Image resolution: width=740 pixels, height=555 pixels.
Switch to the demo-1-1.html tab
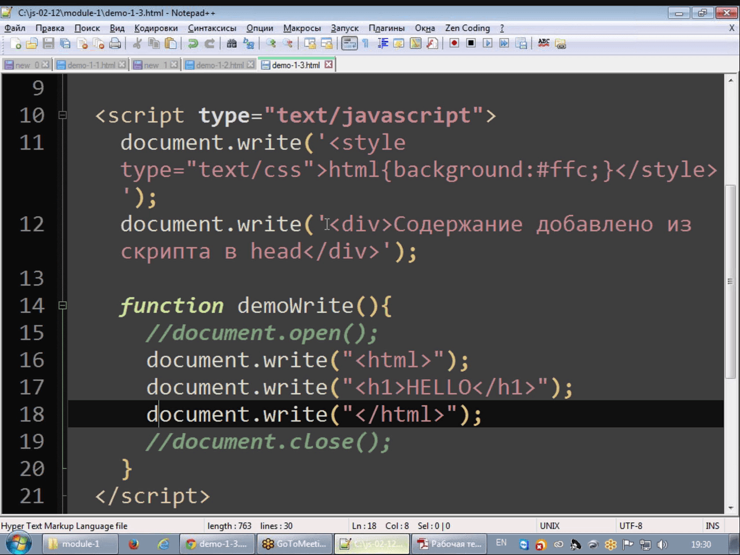pos(91,65)
